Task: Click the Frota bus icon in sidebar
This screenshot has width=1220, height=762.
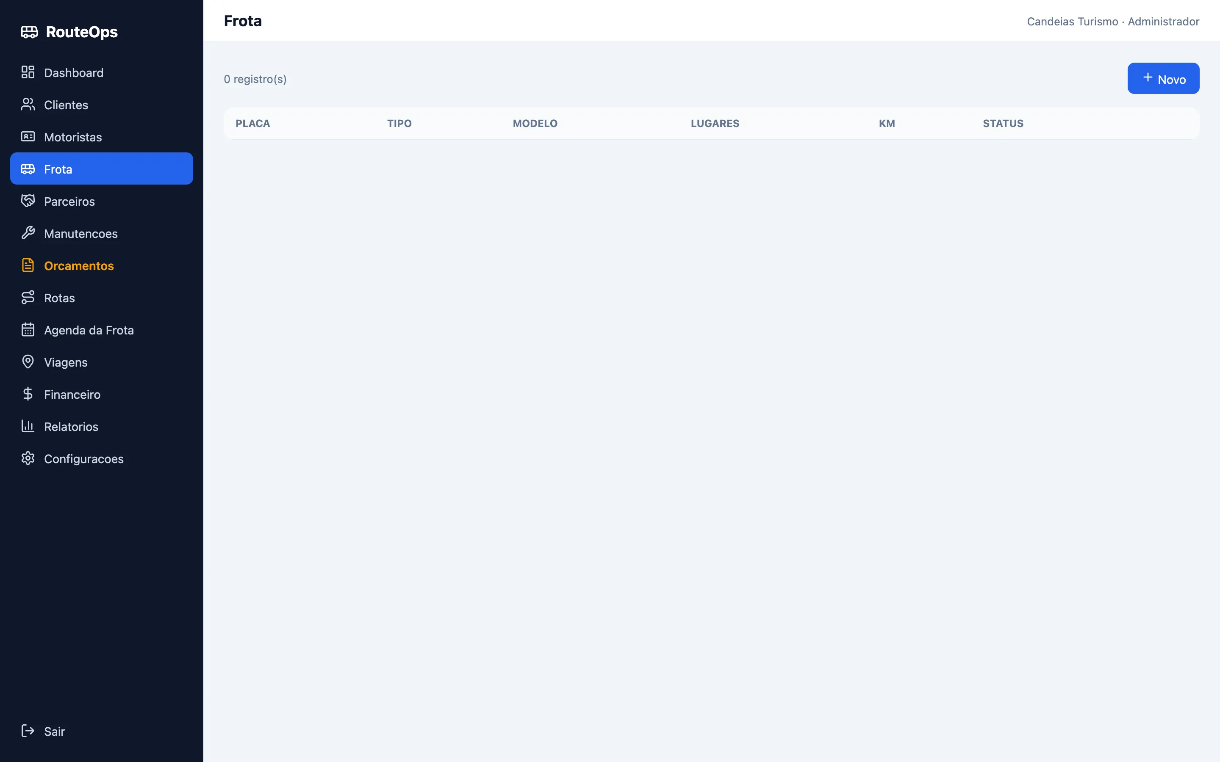Action: pos(28,169)
